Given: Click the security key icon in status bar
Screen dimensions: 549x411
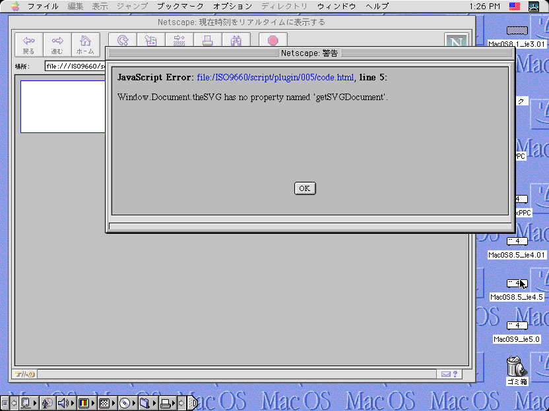Looking at the screenshot, I should coord(24,374).
